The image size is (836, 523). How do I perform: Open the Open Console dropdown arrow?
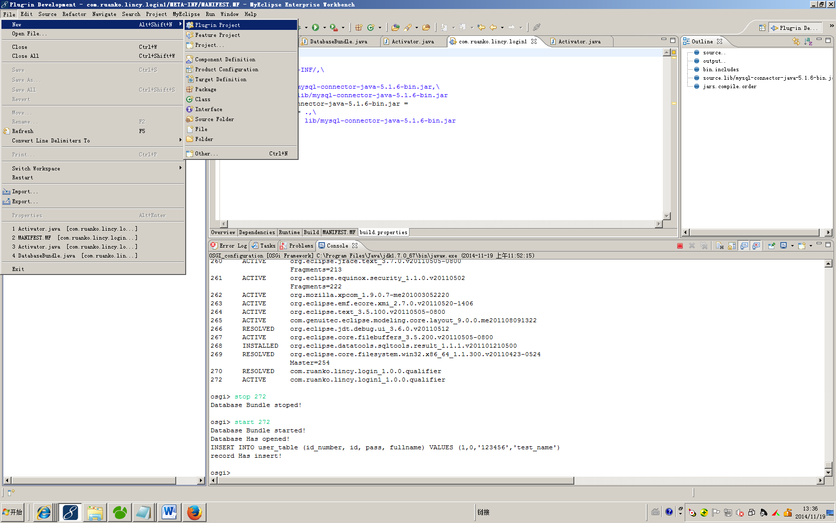(811, 246)
